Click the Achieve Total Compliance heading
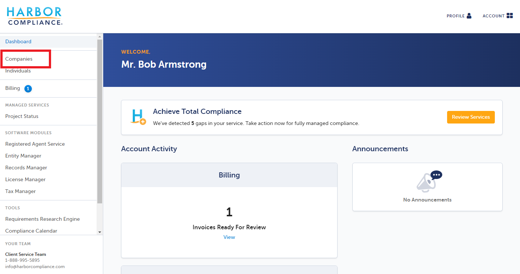 (197, 111)
